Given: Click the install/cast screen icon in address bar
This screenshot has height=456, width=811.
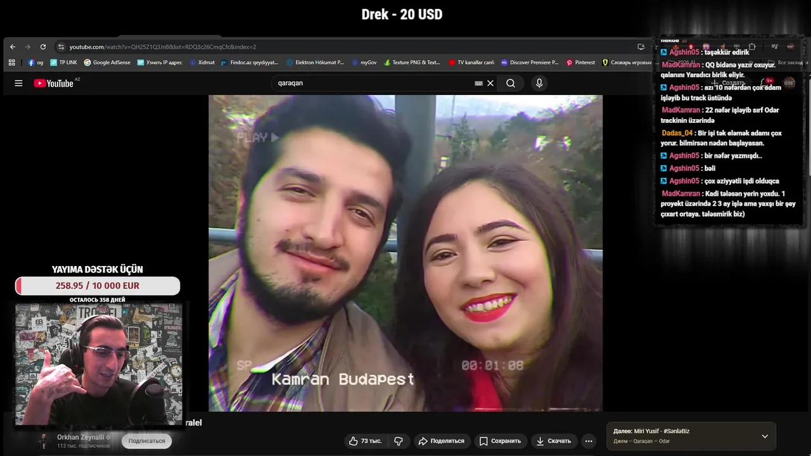Looking at the screenshot, I should (x=641, y=47).
